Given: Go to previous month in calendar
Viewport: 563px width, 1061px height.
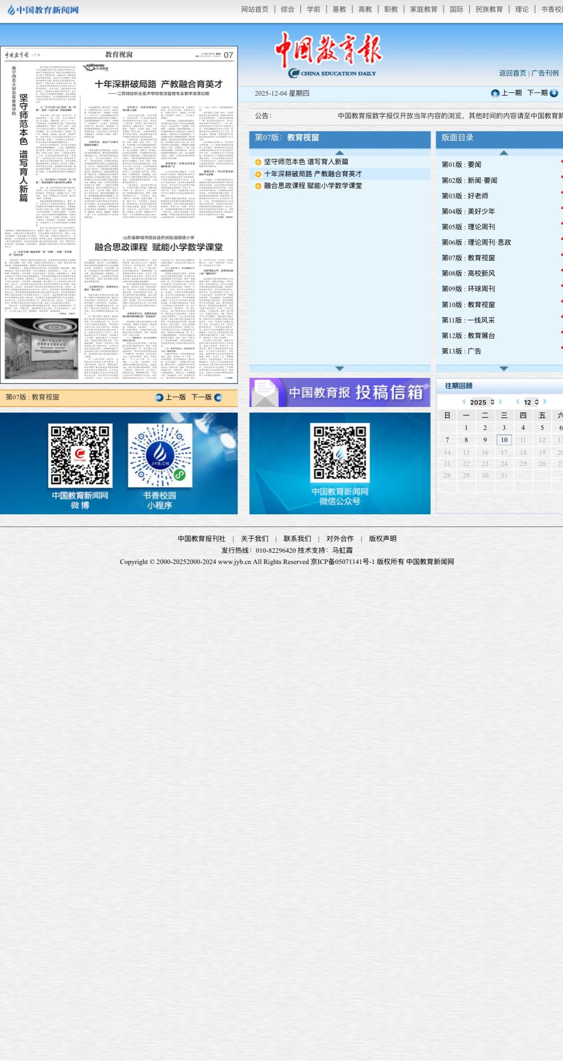Looking at the screenshot, I should pyautogui.click(x=518, y=402).
